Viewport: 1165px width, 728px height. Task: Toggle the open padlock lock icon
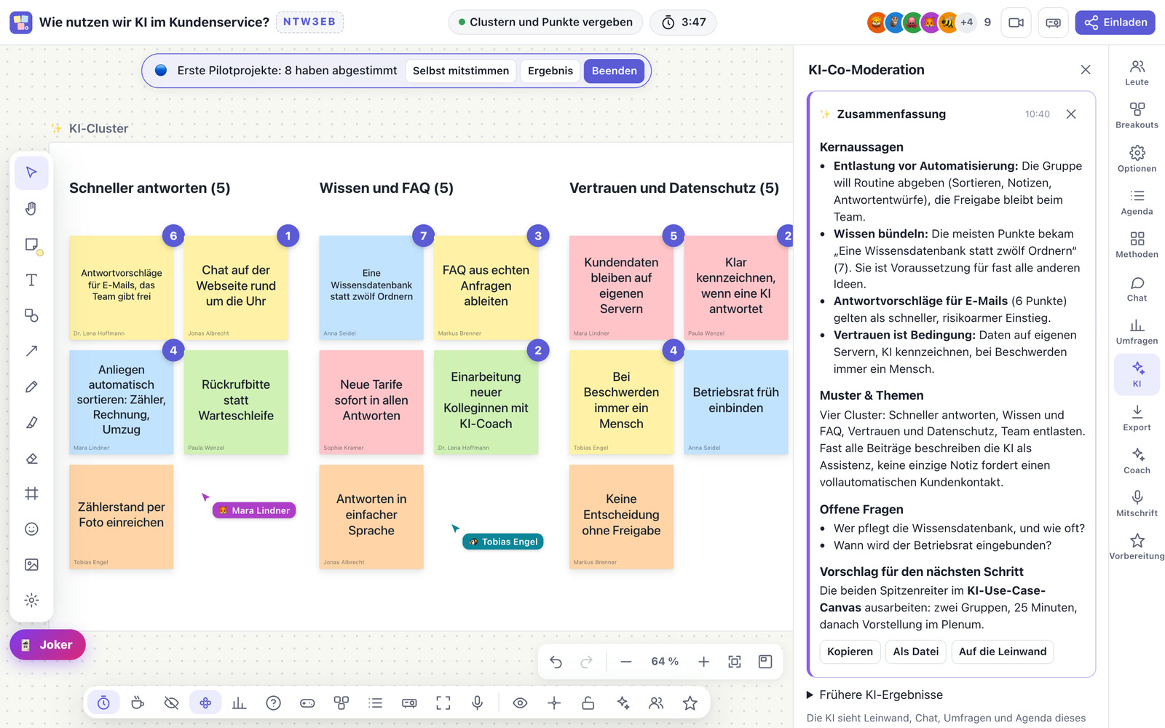(588, 703)
